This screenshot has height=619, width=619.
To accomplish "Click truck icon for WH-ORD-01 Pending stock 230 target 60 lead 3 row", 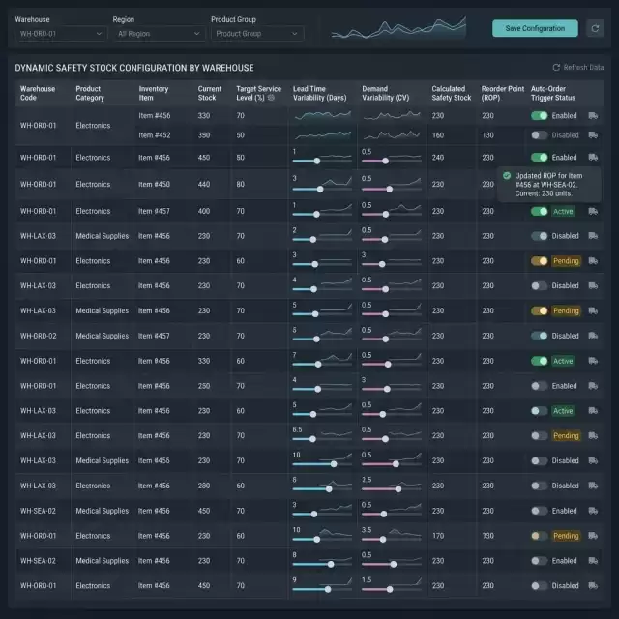I will click(593, 260).
